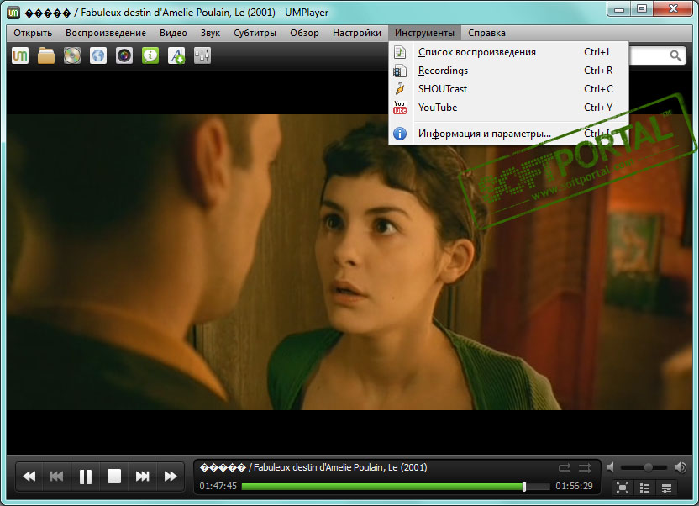This screenshot has height=506, width=699.
Task: Open the Обзор menu
Action: coord(304,33)
